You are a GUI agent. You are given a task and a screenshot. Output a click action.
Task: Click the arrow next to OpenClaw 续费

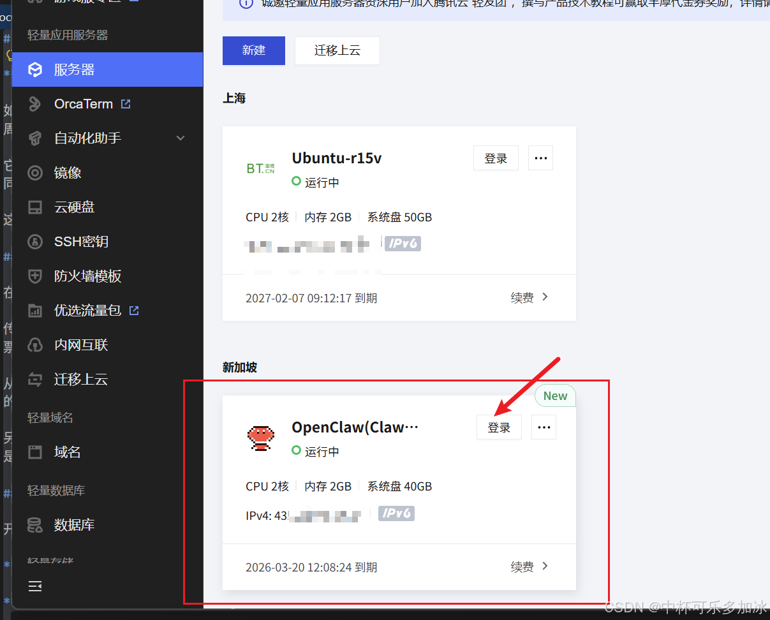tap(545, 566)
